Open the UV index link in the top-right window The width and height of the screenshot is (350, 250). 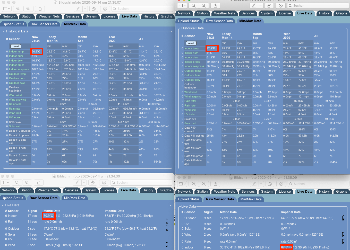190,114
